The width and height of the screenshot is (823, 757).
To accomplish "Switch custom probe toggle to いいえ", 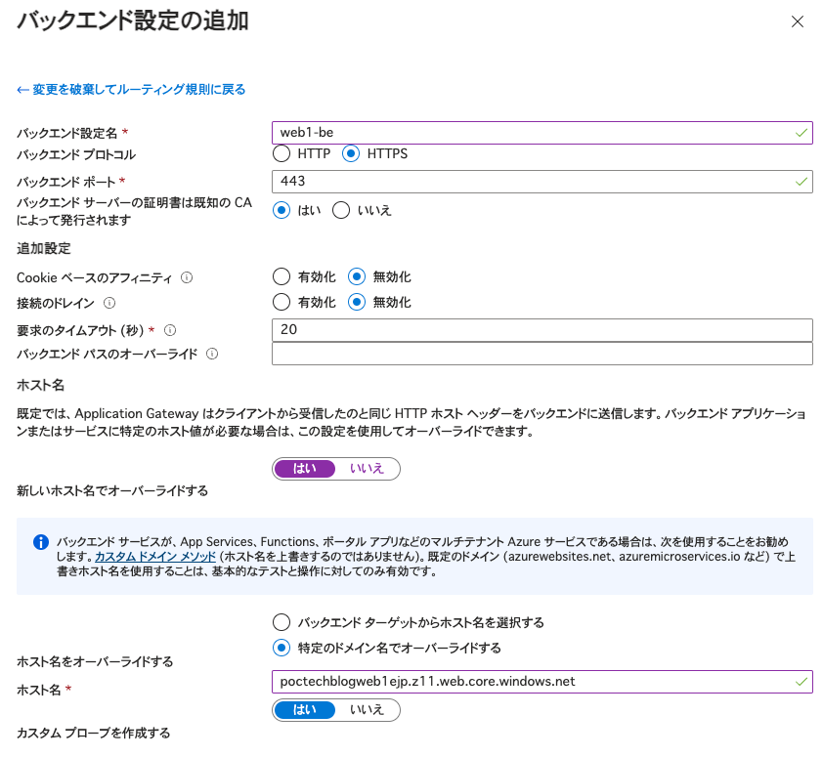I will [367, 709].
